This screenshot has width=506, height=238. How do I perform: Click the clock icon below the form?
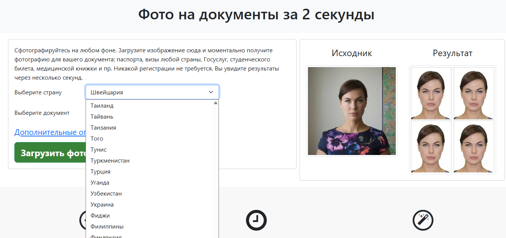coord(256,220)
